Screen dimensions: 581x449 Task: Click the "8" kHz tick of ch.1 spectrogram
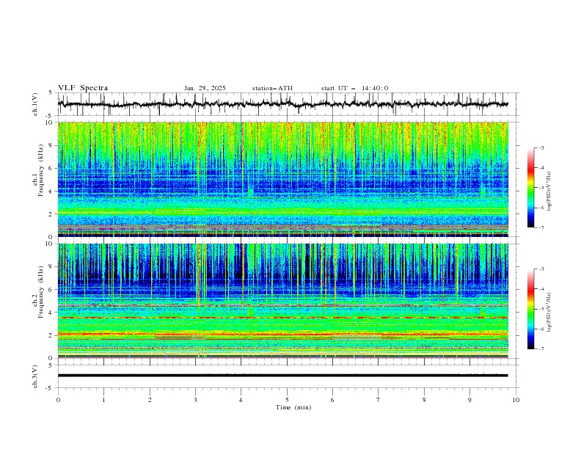(51, 145)
